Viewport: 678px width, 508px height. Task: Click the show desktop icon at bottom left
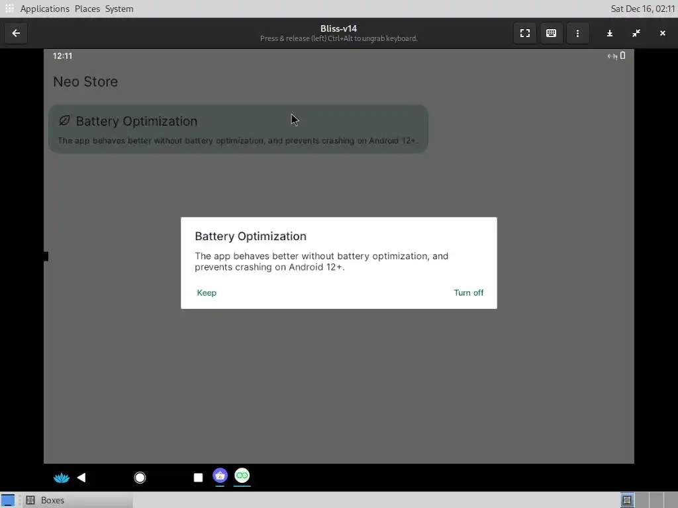8,500
